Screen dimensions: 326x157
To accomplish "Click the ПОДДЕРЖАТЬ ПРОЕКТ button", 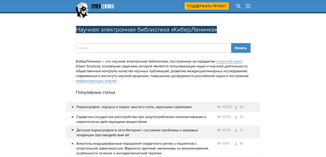I will coord(206,6).
